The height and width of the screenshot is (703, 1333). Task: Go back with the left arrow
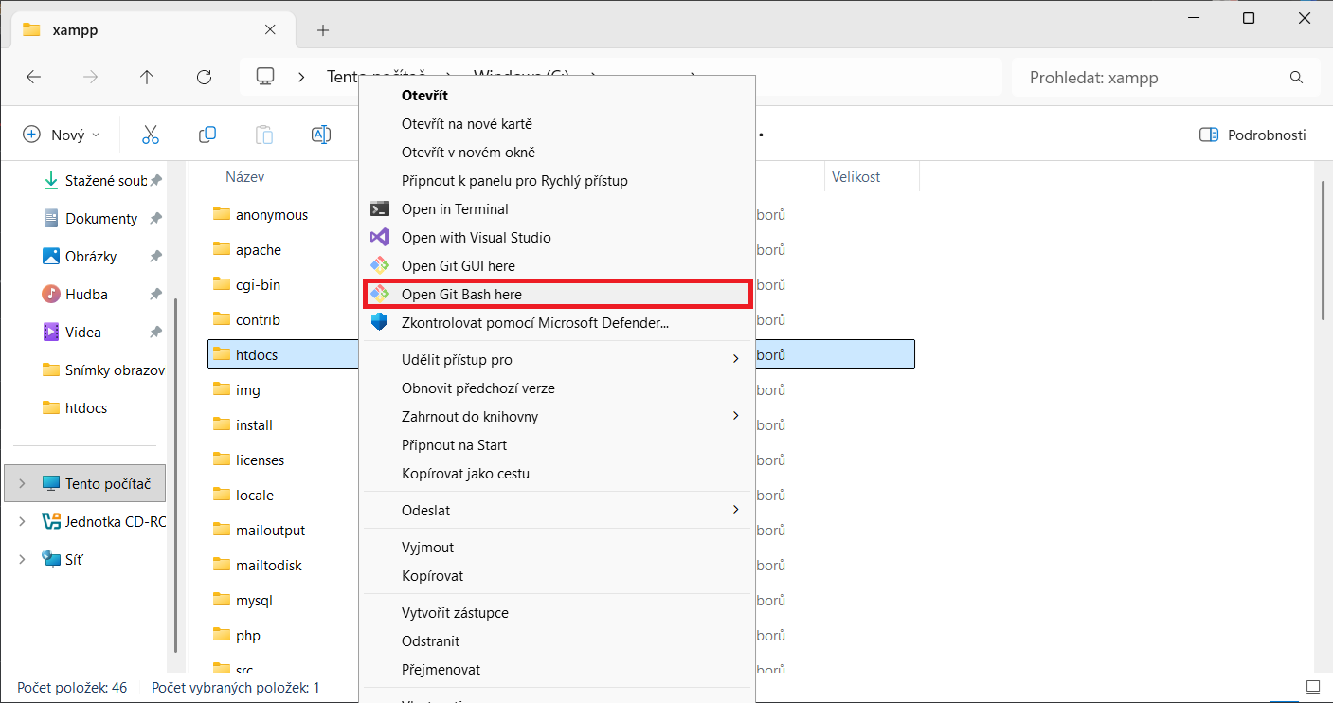(x=34, y=78)
